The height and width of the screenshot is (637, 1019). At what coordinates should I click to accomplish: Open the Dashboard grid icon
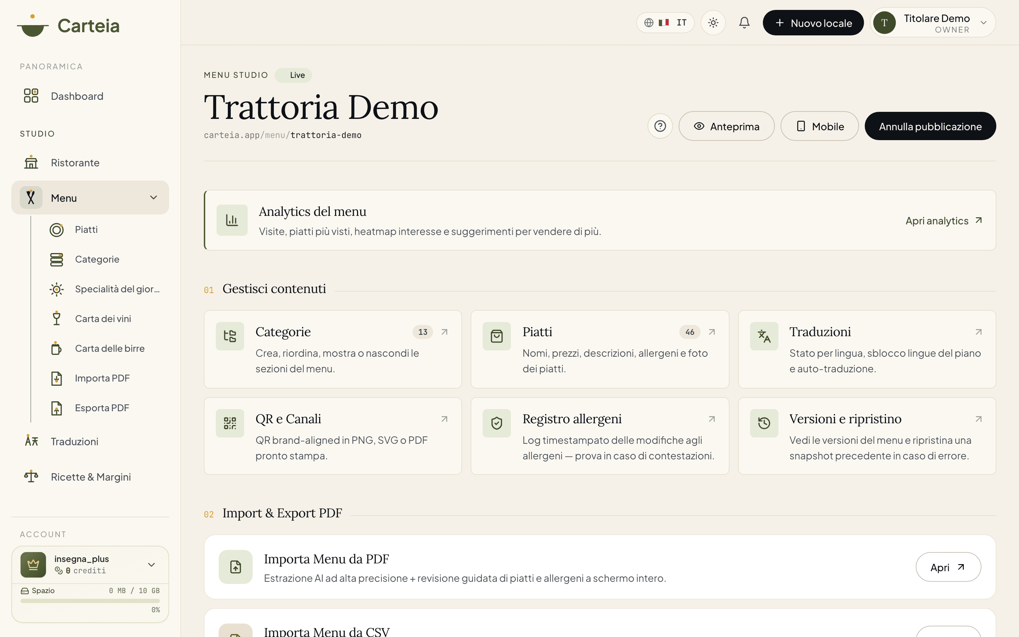pos(31,96)
